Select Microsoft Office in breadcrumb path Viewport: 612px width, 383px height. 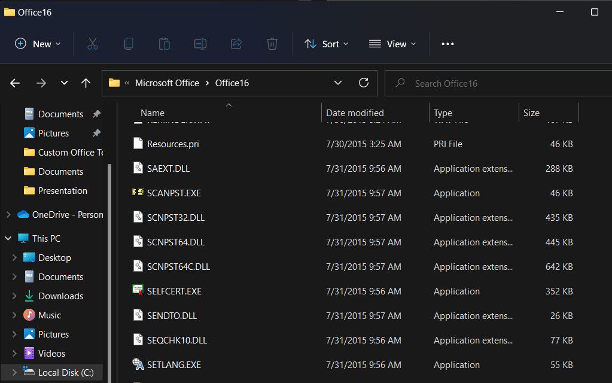pyautogui.click(x=167, y=83)
